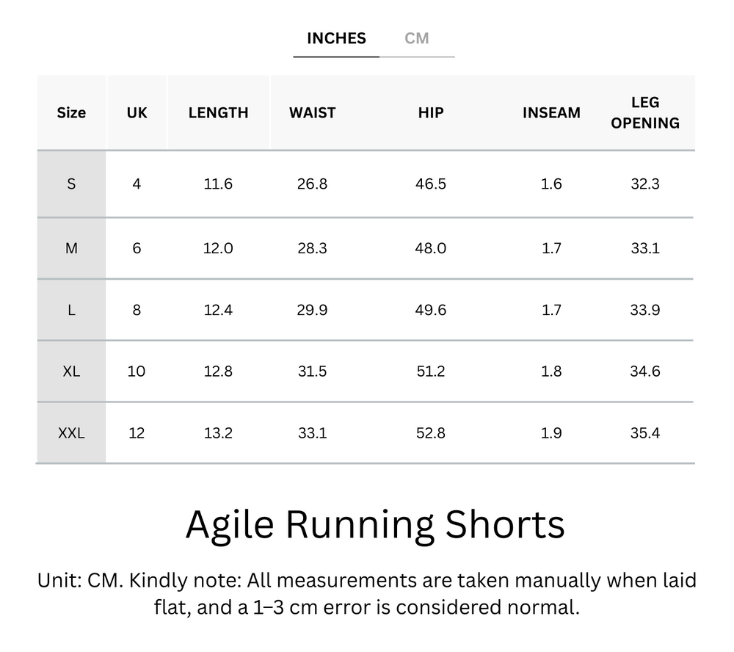Click the Size column header

tap(71, 112)
